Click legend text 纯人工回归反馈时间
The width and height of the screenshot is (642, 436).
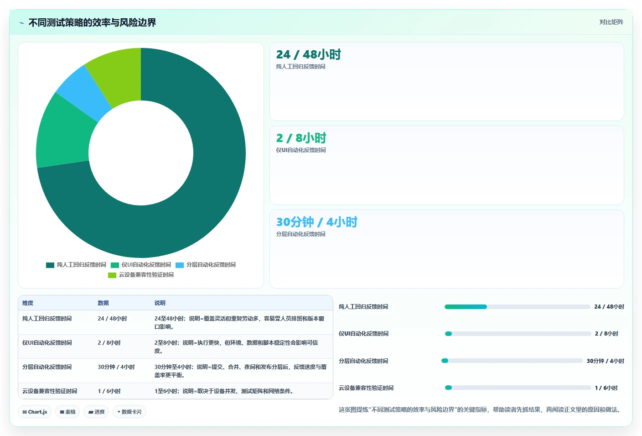(x=81, y=265)
